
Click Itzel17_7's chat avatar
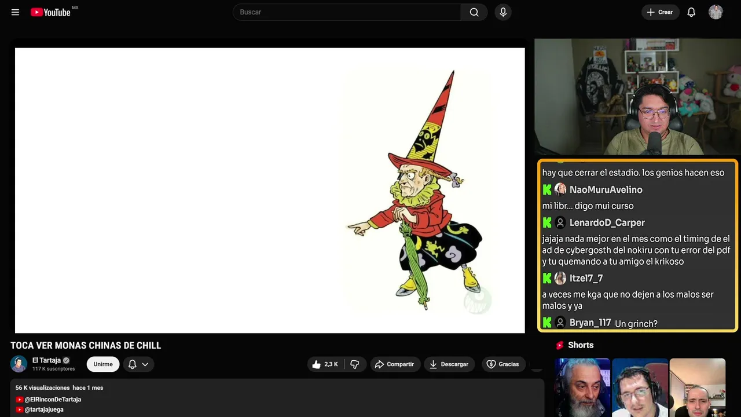click(x=560, y=278)
